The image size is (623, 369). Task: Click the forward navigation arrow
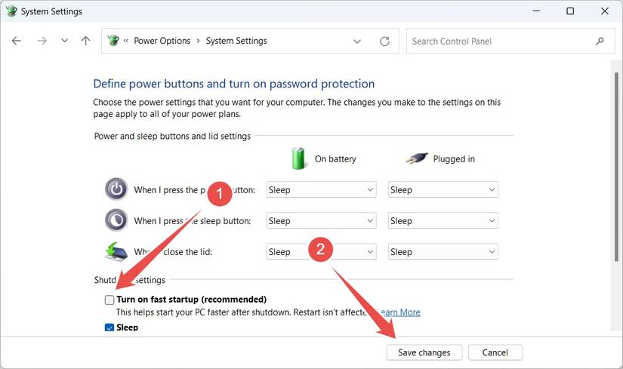pyautogui.click(x=42, y=41)
